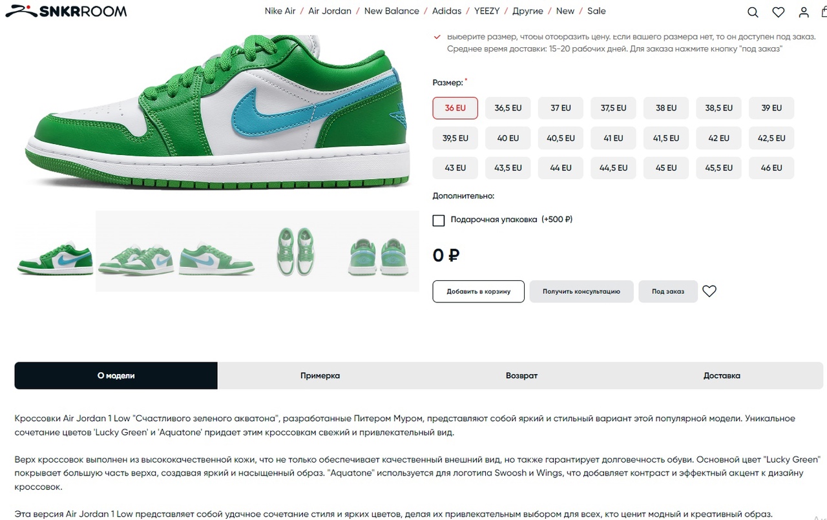Pick size 44 EU option
827x520 pixels.
coord(561,168)
